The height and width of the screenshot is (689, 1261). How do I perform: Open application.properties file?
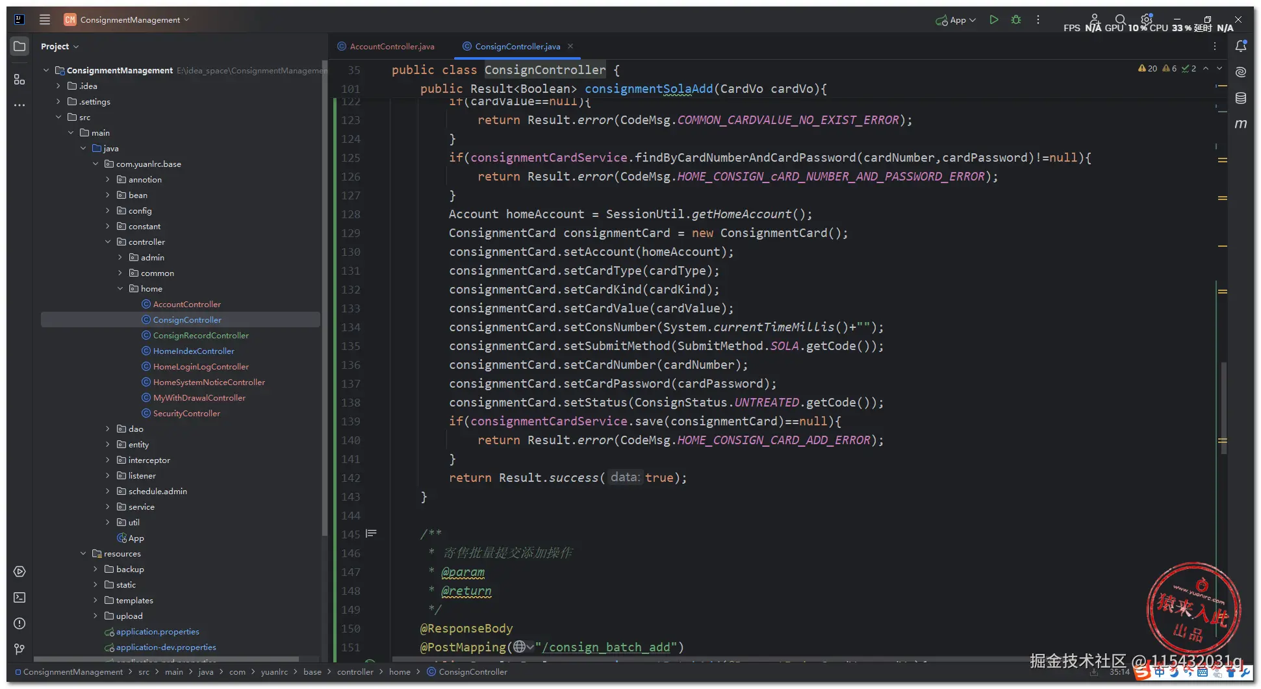point(152,631)
